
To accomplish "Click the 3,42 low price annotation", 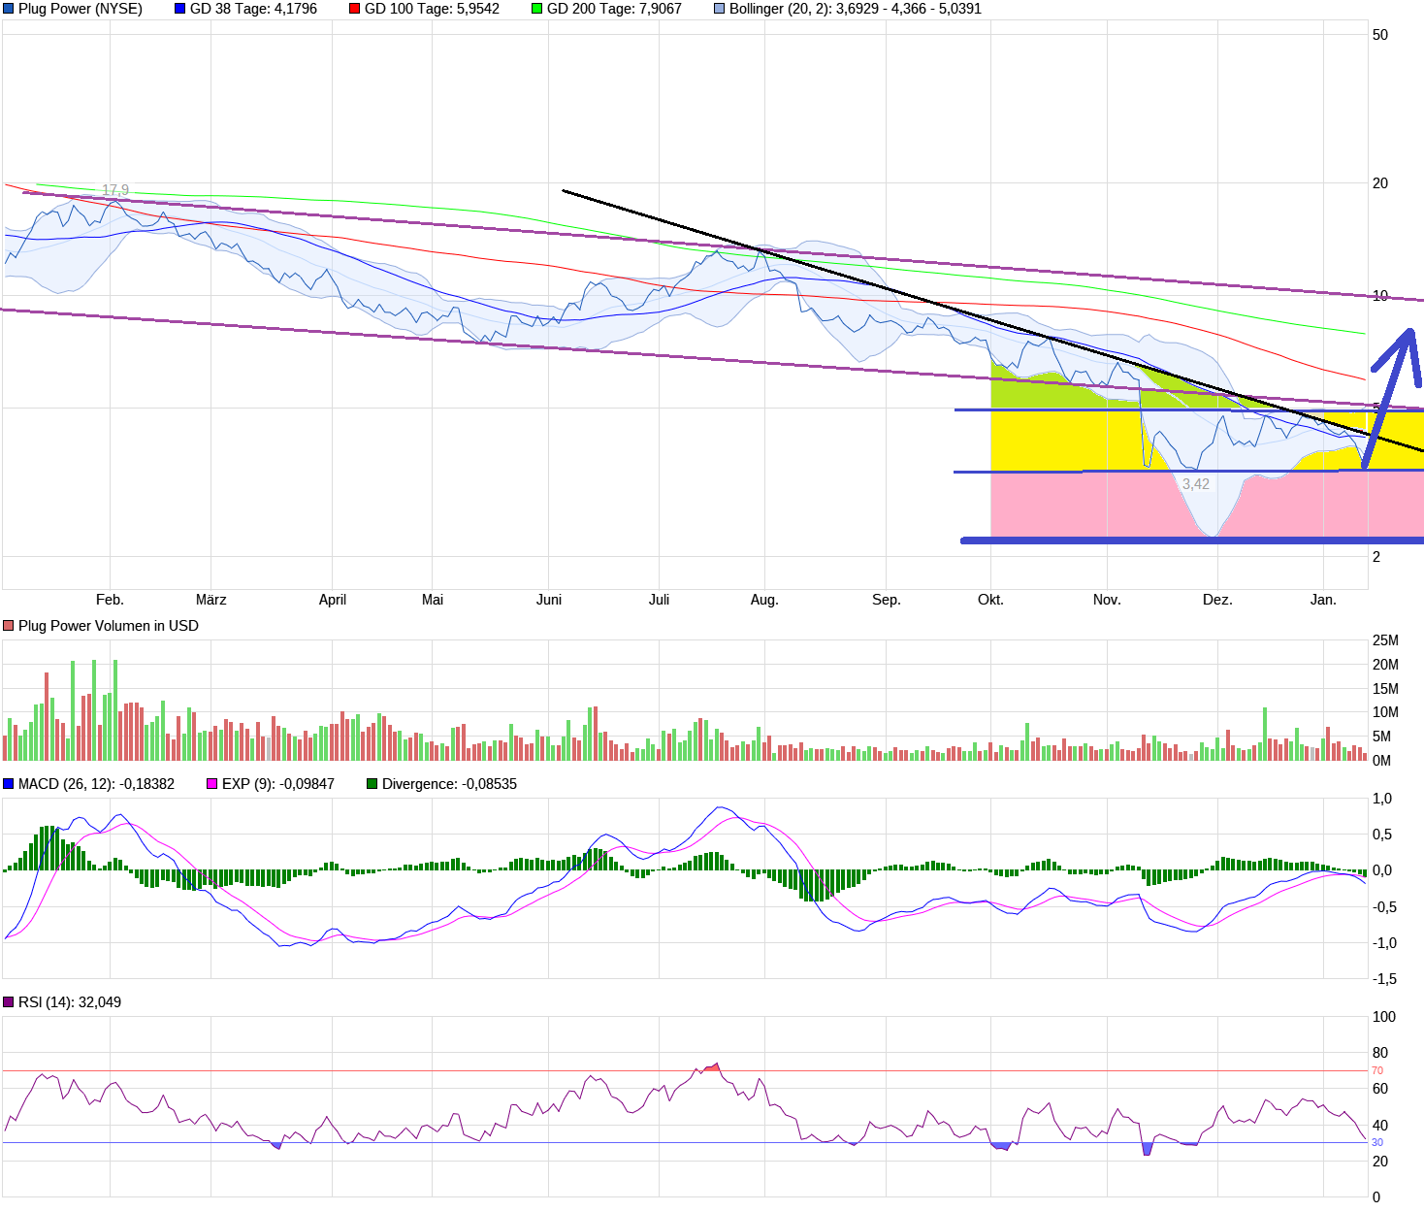I will (x=1196, y=484).
